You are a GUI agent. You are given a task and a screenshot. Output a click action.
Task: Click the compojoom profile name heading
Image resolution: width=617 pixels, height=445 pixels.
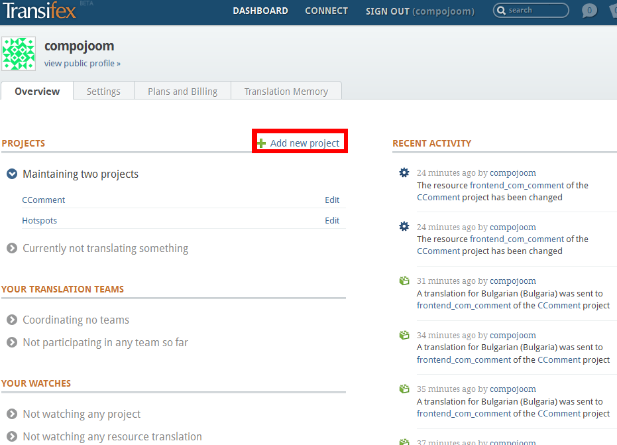(79, 46)
